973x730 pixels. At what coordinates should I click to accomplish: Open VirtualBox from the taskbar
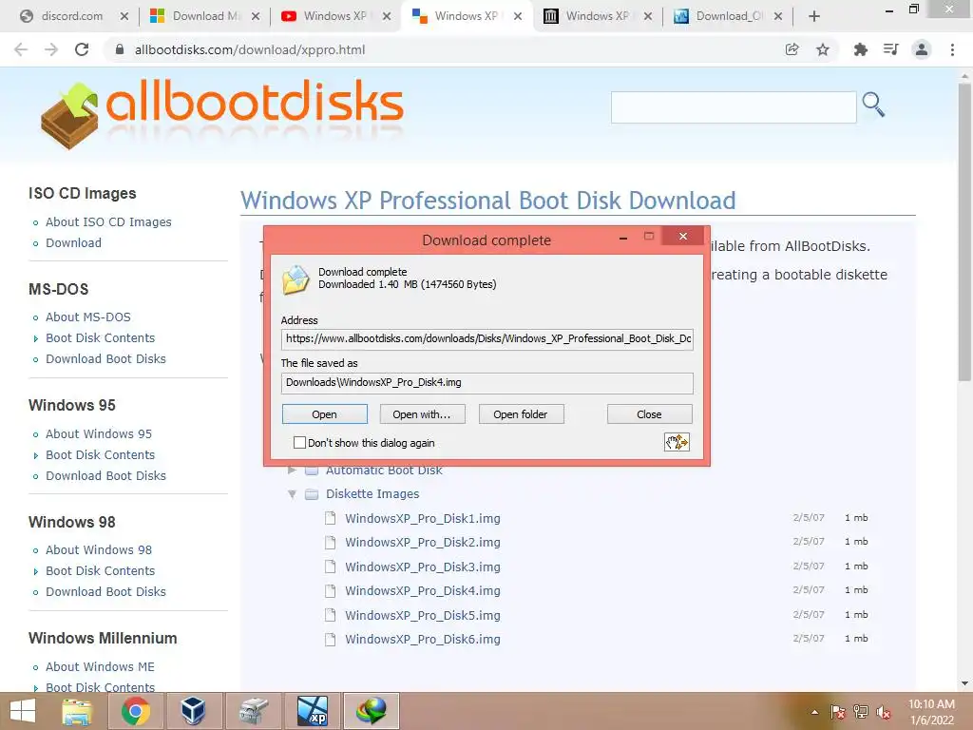click(194, 711)
